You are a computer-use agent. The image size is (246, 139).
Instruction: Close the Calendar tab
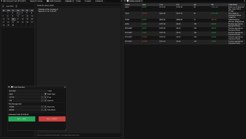point(73,1)
